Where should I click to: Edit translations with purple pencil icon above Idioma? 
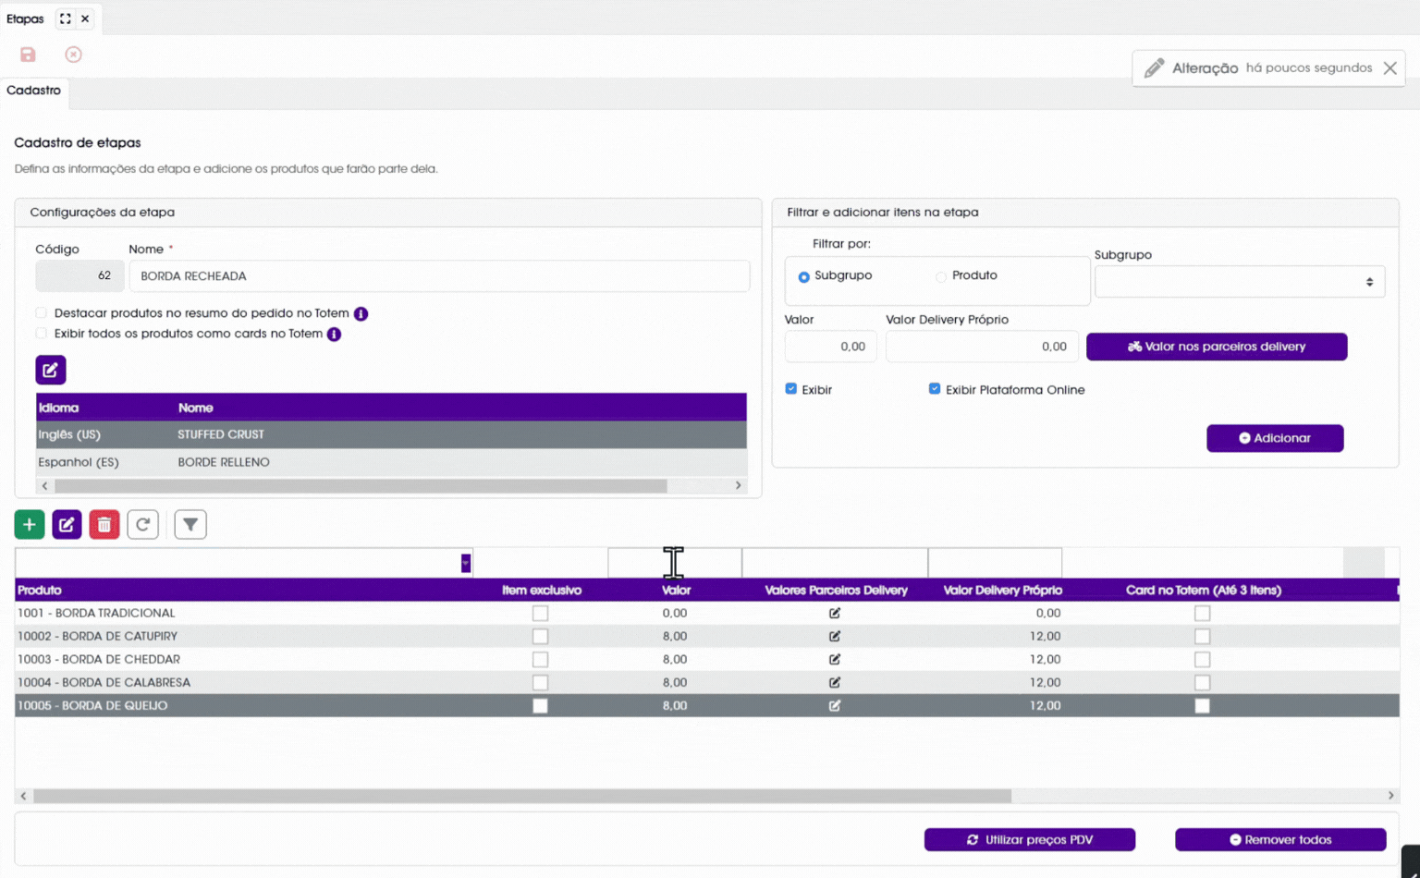click(51, 370)
